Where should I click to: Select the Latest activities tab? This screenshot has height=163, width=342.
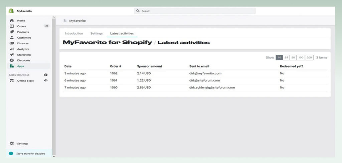(122, 33)
